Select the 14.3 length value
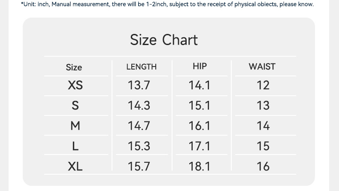This screenshot has height=191, width=339. [x=139, y=106]
